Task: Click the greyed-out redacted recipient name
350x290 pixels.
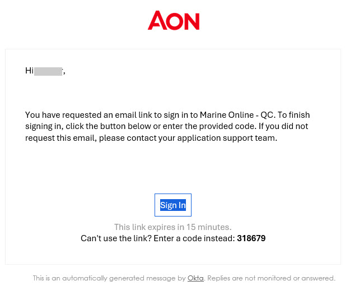Action: [48, 71]
